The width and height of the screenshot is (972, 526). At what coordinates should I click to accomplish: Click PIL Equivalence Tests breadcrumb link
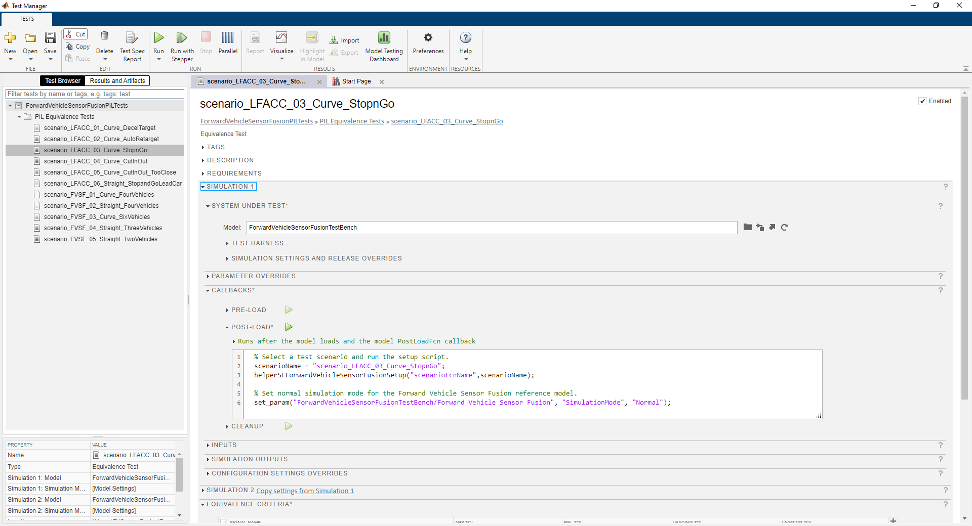coord(352,121)
